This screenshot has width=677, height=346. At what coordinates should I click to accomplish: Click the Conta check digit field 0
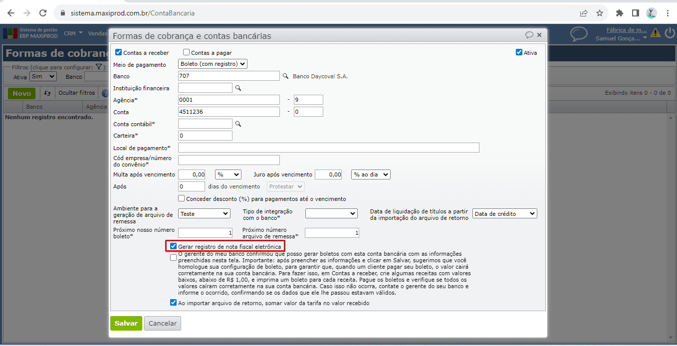308,112
